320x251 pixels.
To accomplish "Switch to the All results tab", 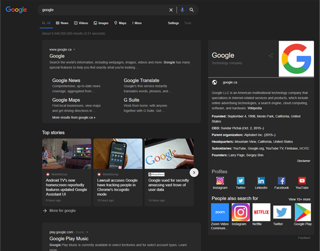I will (x=46, y=23).
